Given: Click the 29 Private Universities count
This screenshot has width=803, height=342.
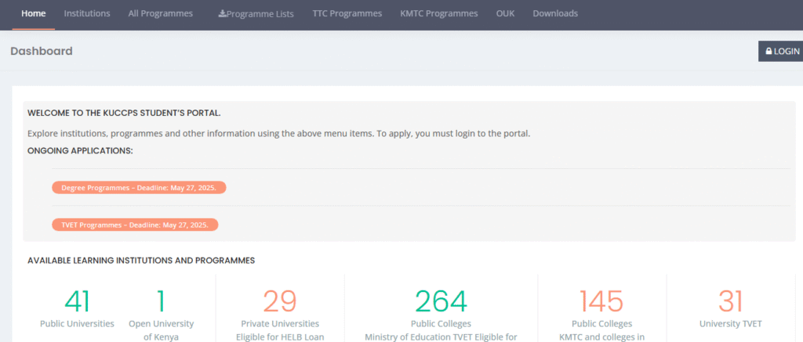Looking at the screenshot, I should (280, 301).
